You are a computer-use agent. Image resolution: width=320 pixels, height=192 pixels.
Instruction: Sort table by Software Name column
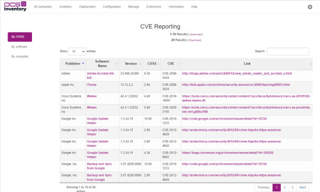pos(102,63)
